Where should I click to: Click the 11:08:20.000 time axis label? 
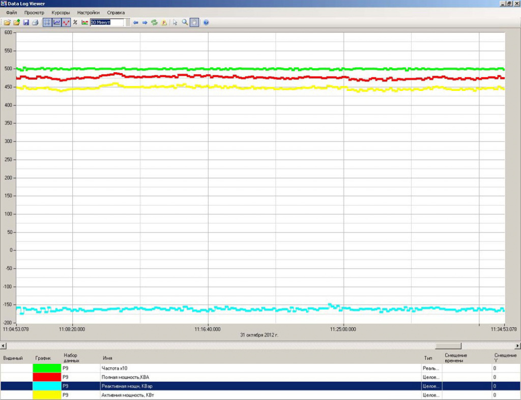(72, 329)
